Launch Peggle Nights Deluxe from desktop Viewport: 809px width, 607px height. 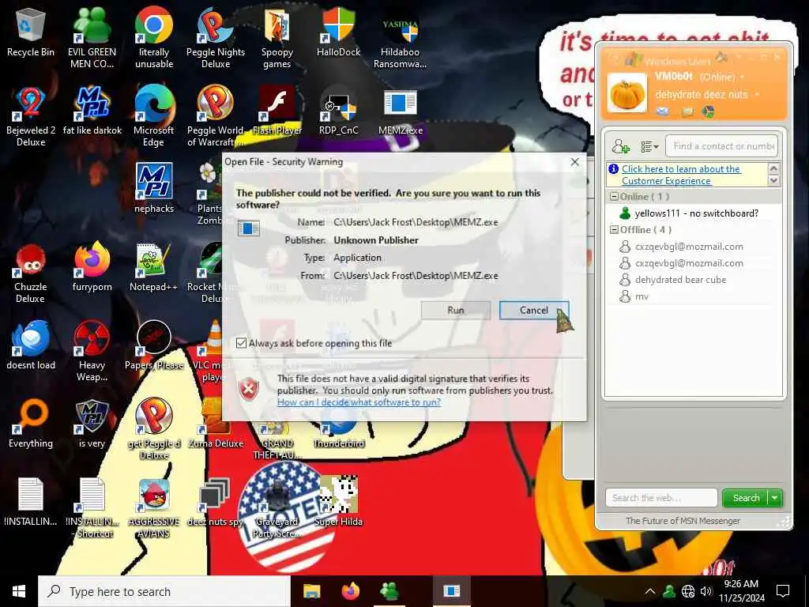pyautogui.click(x=216, y=37)
